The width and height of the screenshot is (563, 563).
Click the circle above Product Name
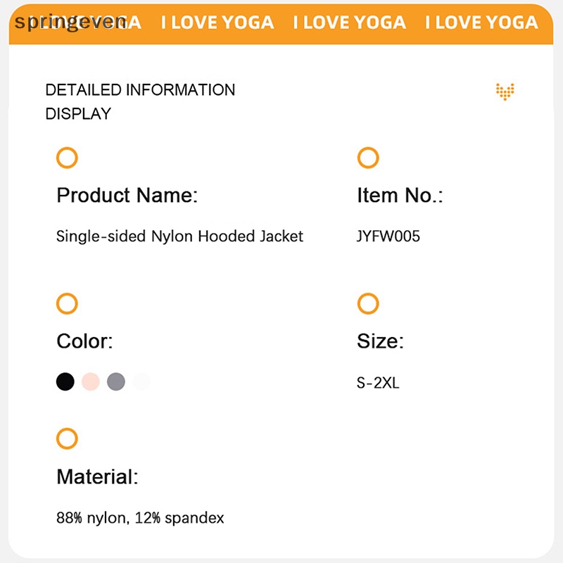coord(67,158)
